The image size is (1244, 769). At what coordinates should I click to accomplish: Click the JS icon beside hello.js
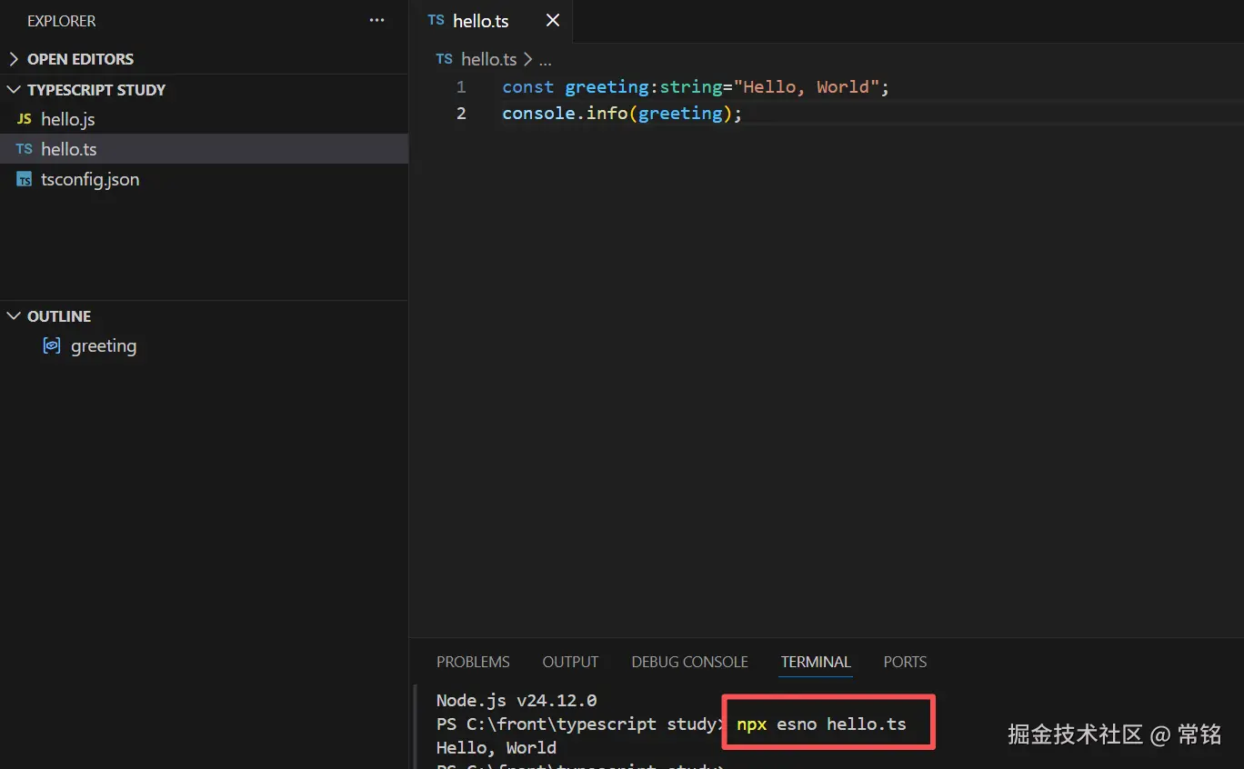click(x=25, y=119)
